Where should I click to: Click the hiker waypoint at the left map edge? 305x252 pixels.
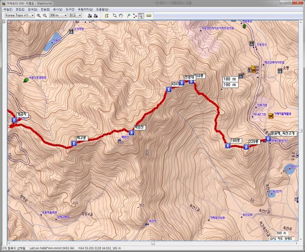tap(14, 120)
